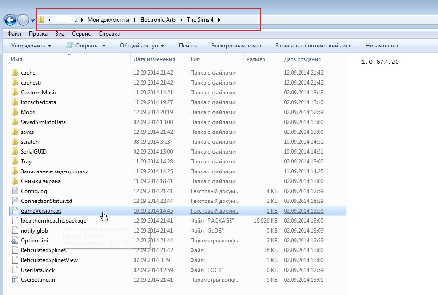The width and height of the screenshot is (438, 295).
Task: Select the lotcacheddata folder icon
Action: (15, 102)
